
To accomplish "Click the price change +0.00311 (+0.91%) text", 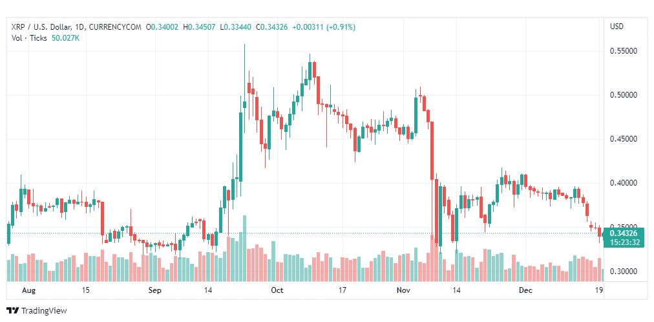I will pos(324,27).
